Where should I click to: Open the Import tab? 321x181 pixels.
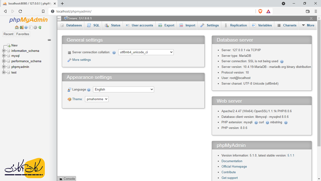187,25
